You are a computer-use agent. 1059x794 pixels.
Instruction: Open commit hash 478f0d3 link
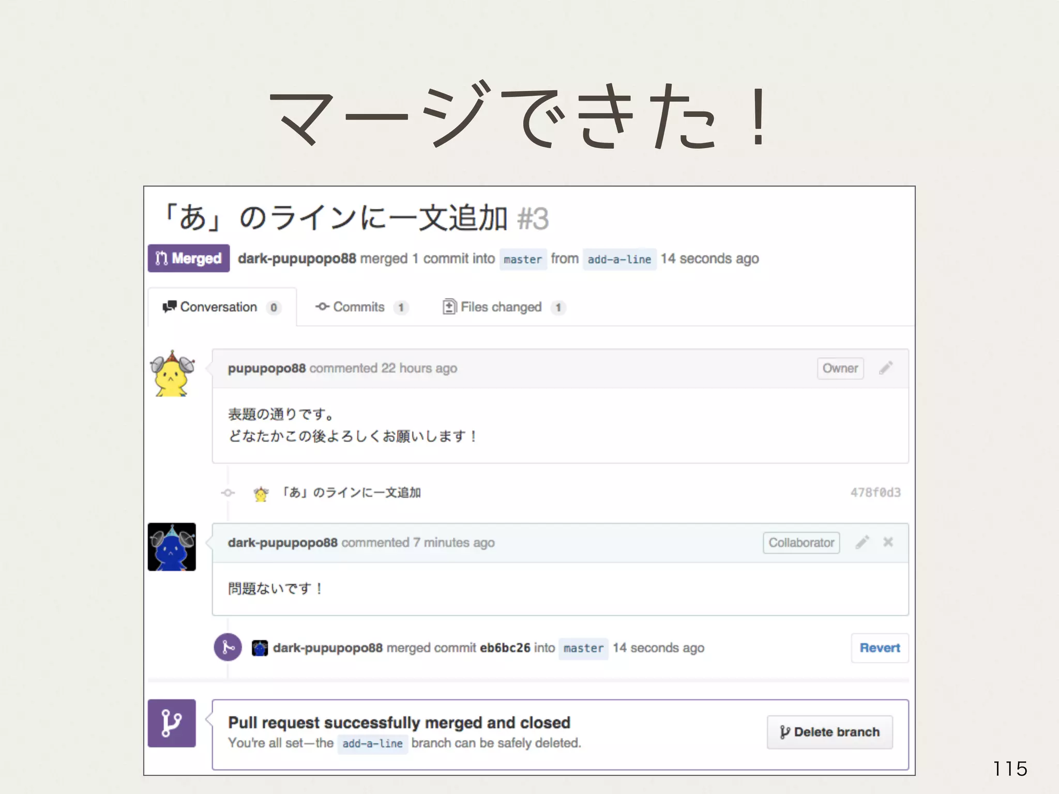coord(875,493)
